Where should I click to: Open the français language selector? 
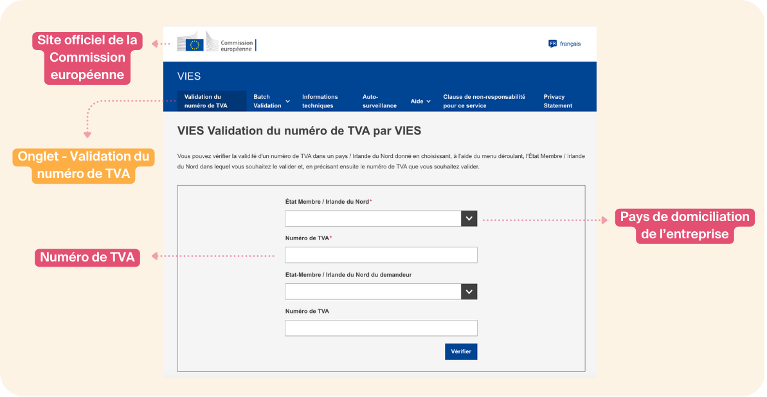pos(570,44)
